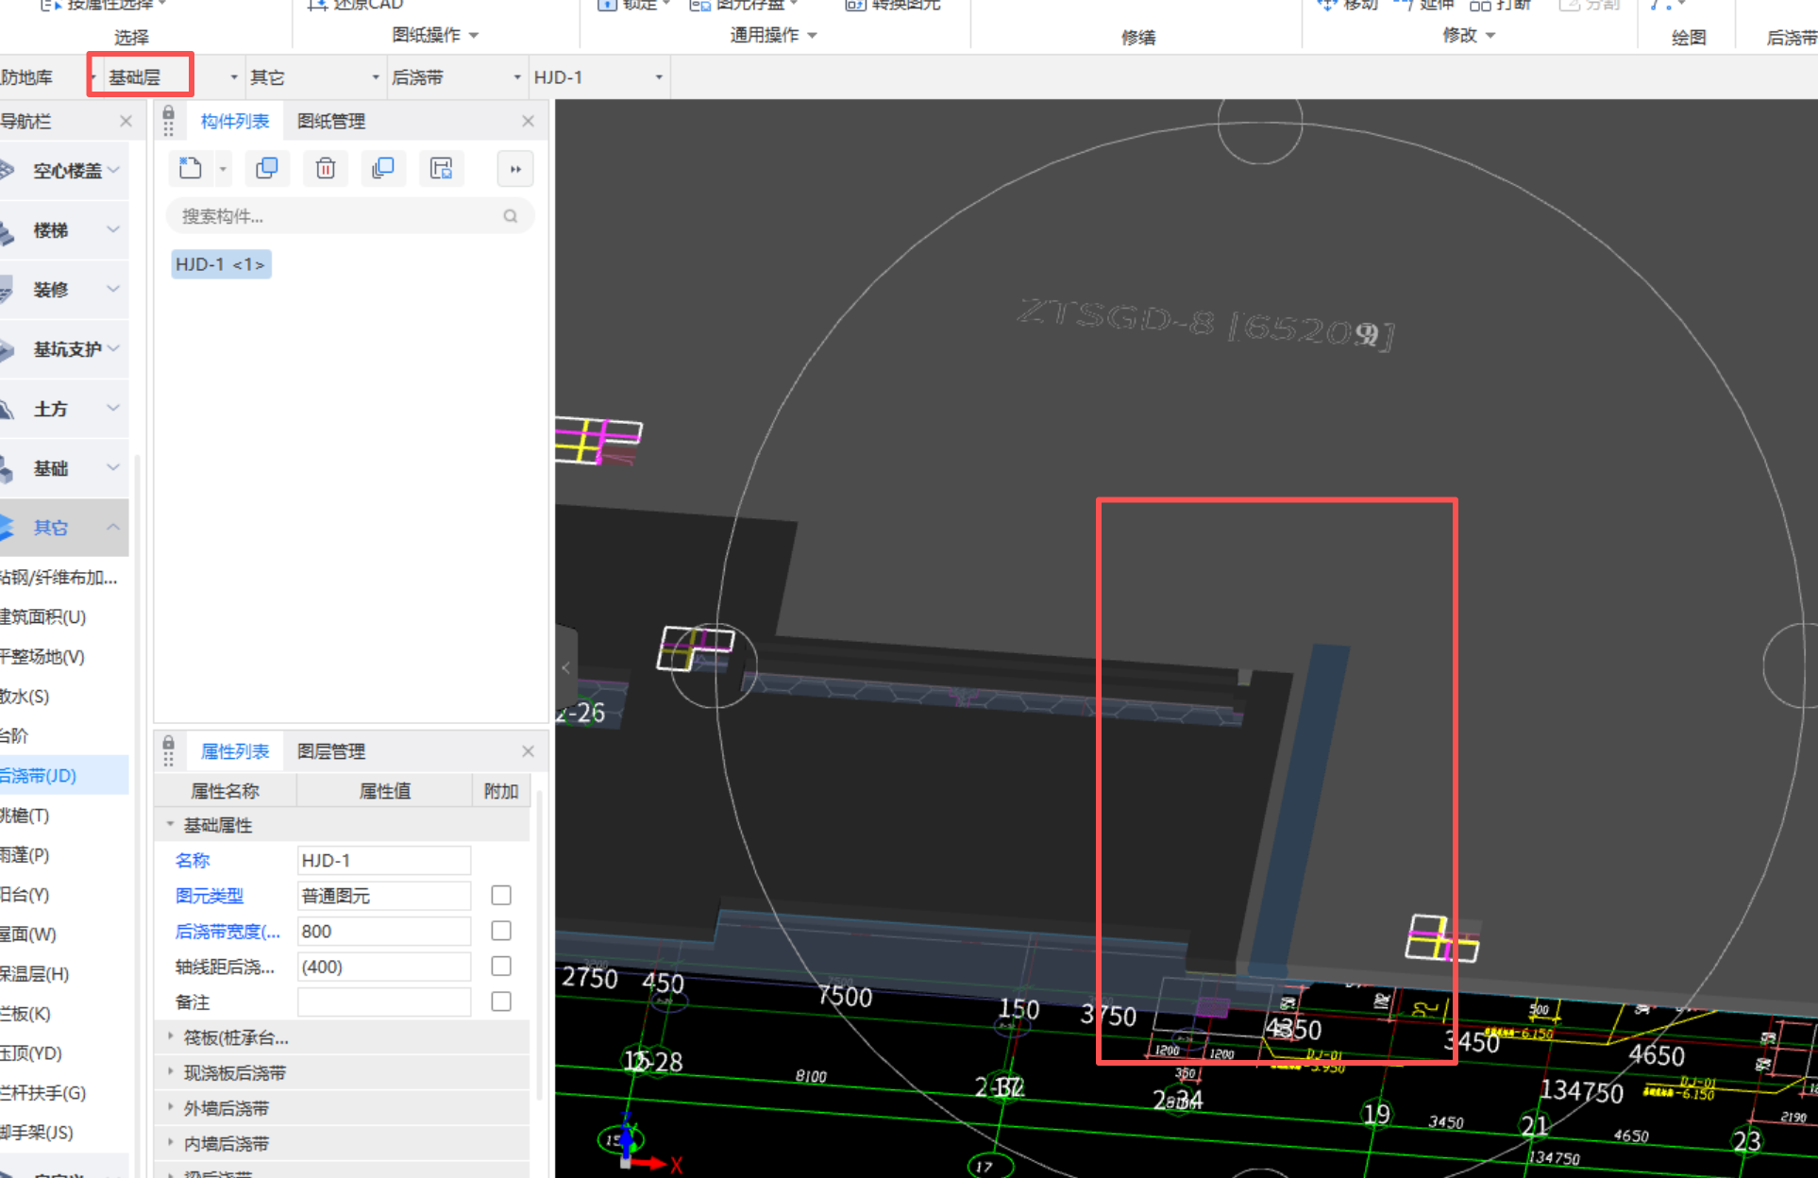Toggle the 备注 additional checkbox
This screenshot has width=1818, height=1178.
click(501, 1001)
